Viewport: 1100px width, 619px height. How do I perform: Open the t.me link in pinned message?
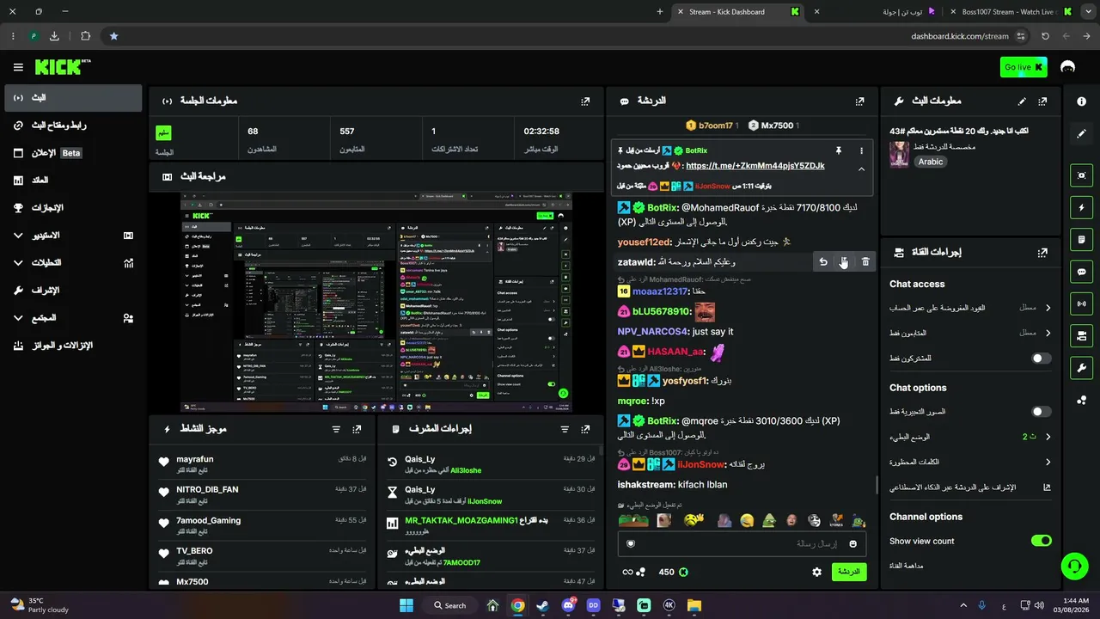point(755,166)
